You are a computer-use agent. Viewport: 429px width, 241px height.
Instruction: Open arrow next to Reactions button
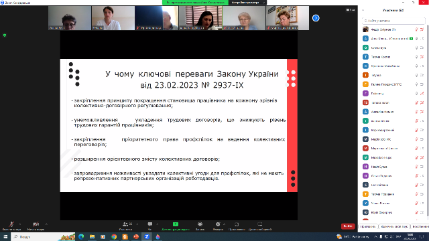point(224,224)
